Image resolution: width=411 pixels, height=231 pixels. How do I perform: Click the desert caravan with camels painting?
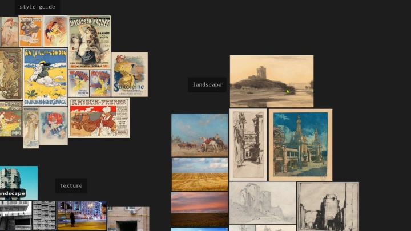pyautogui.click(x=200, y=135)
